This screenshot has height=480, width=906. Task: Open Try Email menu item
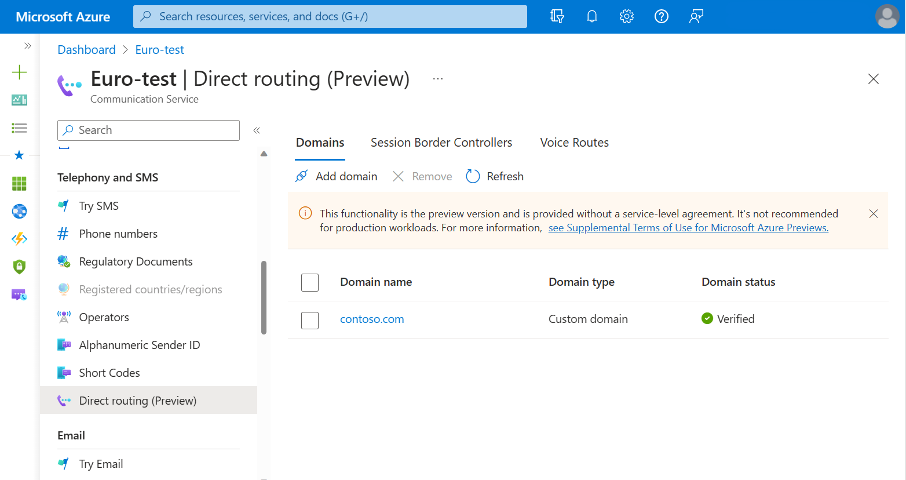[x=148, y=464]
